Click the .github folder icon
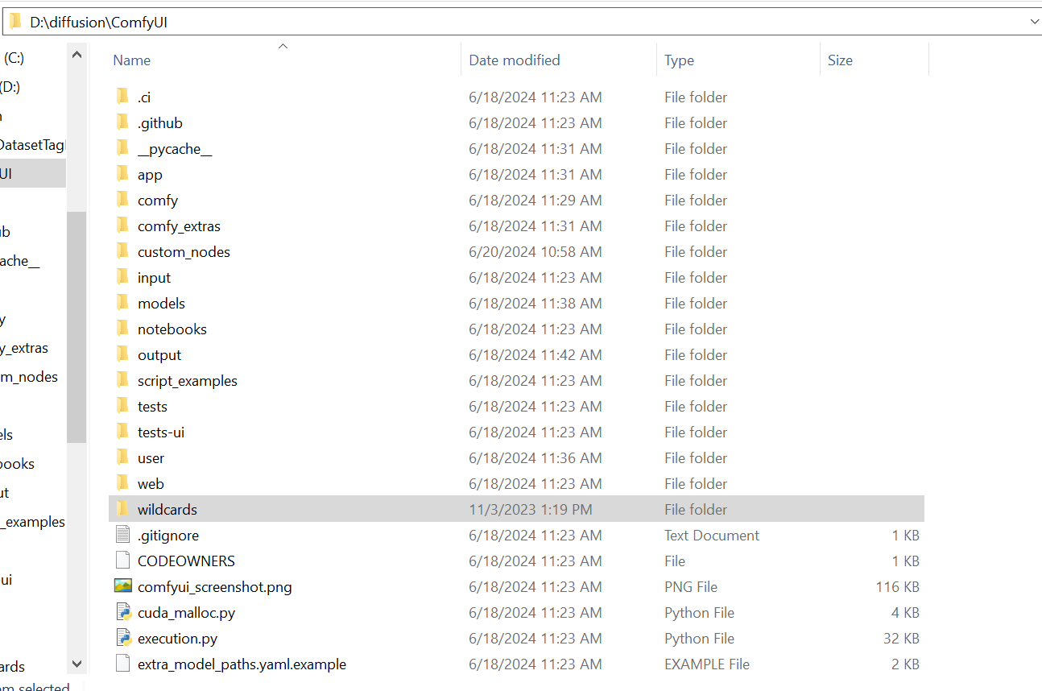 122,122
